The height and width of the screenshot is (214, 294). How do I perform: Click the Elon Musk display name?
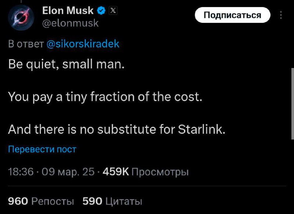point(68,11)
